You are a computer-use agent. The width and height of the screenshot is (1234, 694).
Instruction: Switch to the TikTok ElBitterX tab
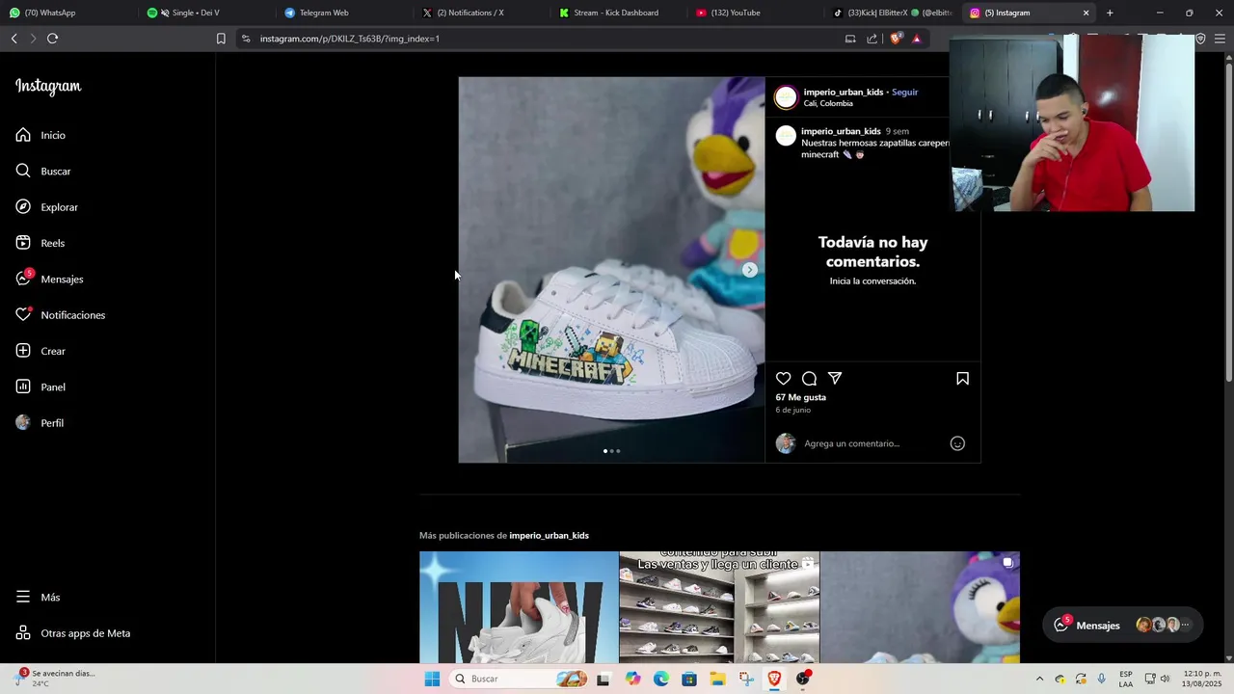[893, 13]
